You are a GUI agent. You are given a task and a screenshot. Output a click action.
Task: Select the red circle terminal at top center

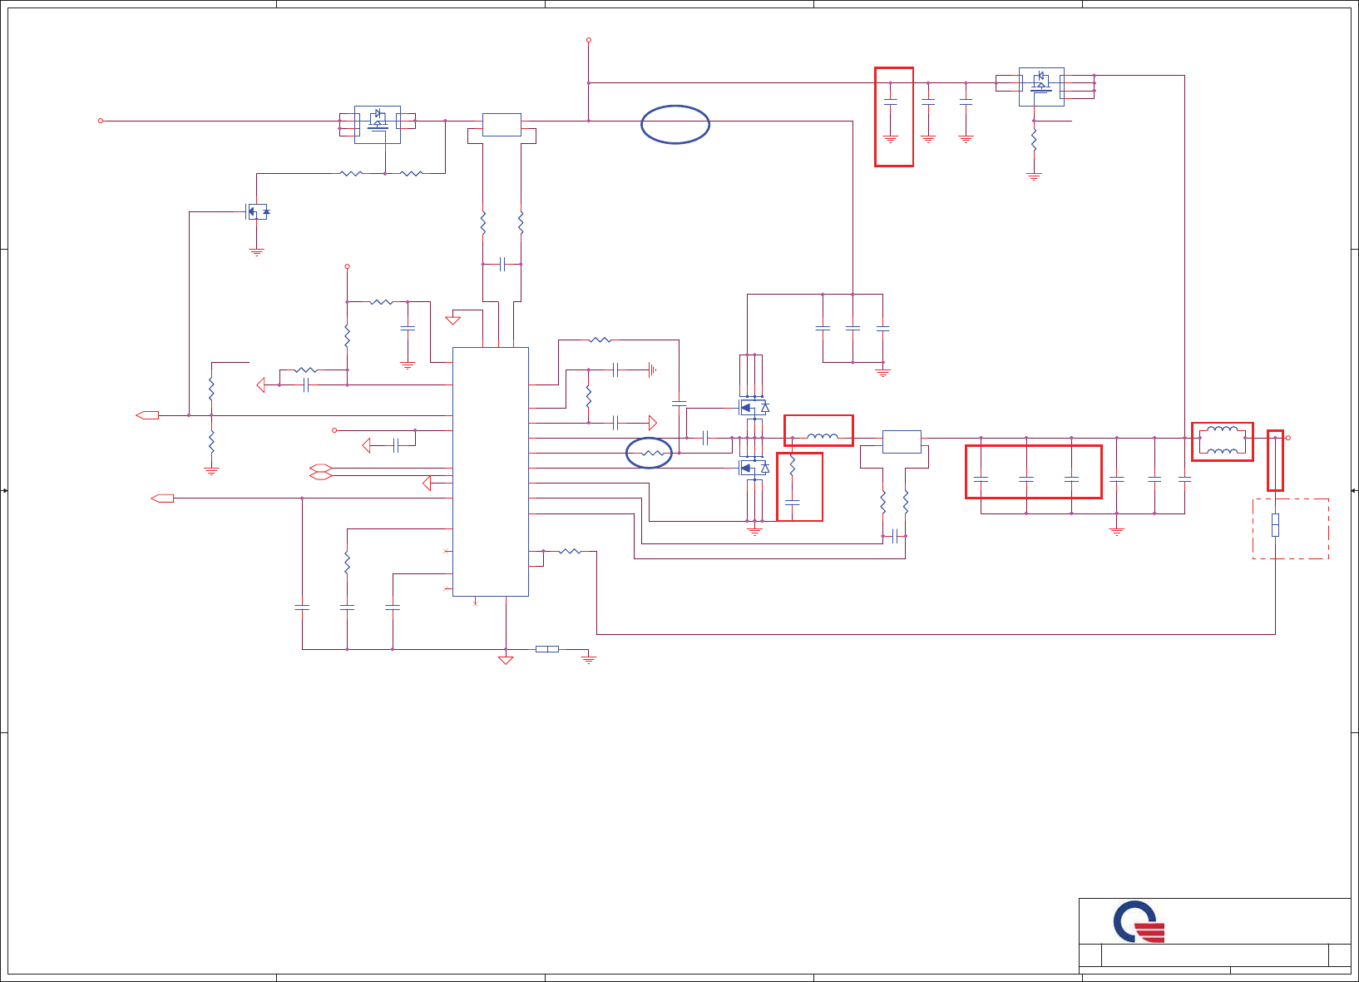[x=589, y=40]
